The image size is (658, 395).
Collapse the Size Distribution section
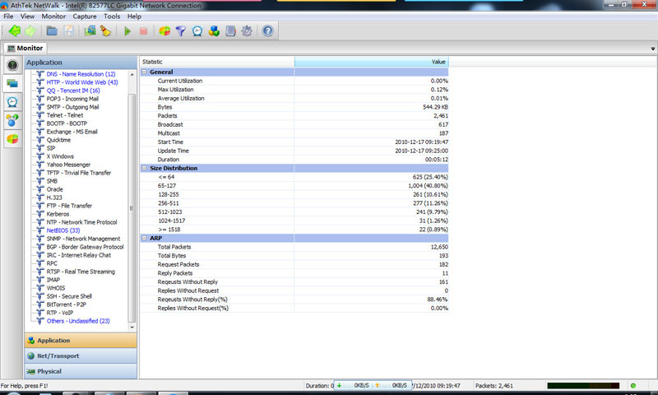tap(145, 168)
